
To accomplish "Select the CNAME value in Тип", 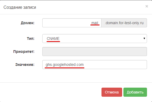I will (53, 39).
